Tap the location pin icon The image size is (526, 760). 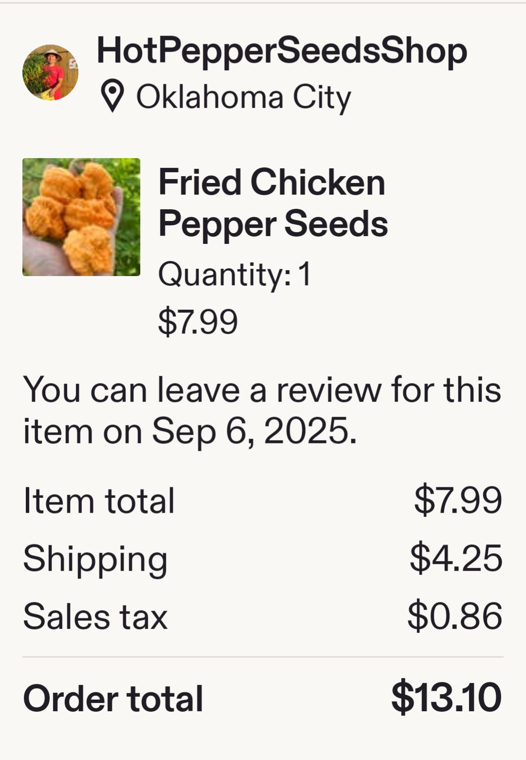[113, 97]
